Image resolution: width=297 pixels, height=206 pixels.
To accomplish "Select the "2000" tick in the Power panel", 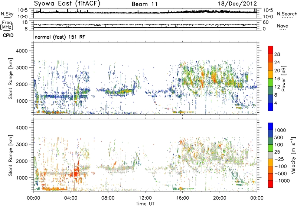I will [x=22, y=84].
